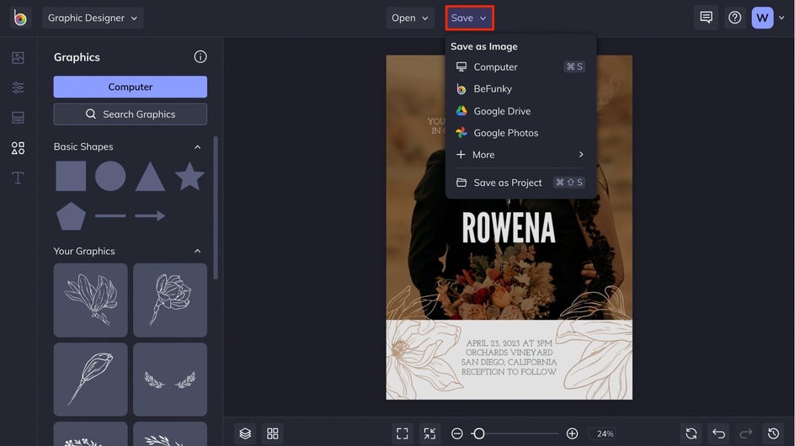Save image to Computer
The width and height of the screenshot is (795, 446).
tap(520, 67)
